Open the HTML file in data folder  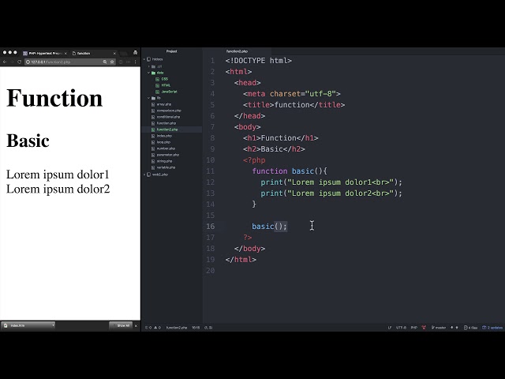pyautogui.click(x=166, y=85)
